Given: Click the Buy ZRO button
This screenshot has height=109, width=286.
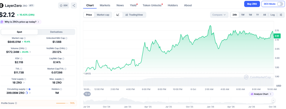Looking at the screenshot, I should (252, 4).
